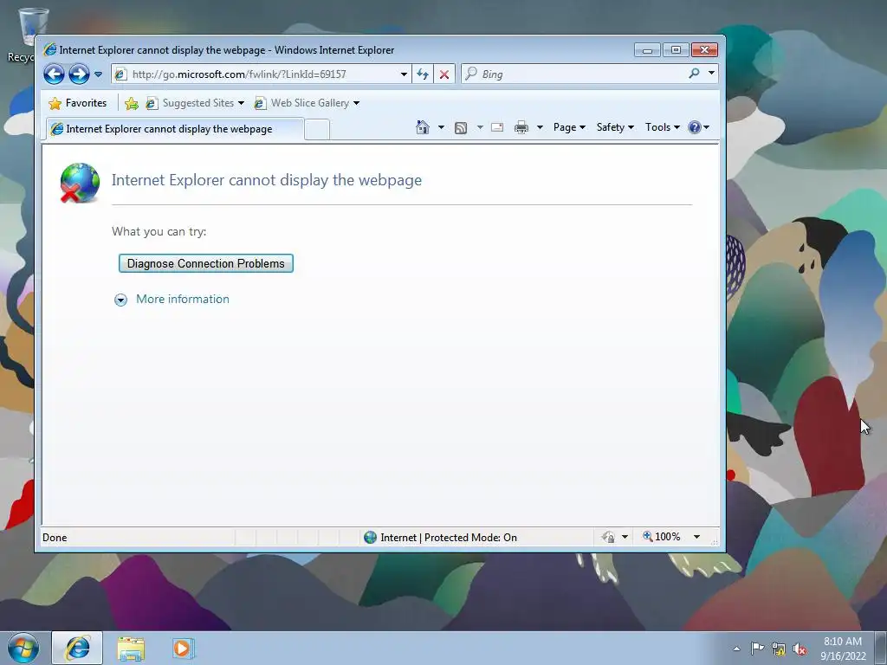The image size is (887, 665).
Task: Click the globe icon in status bar
Action: (x=370, y=537)
